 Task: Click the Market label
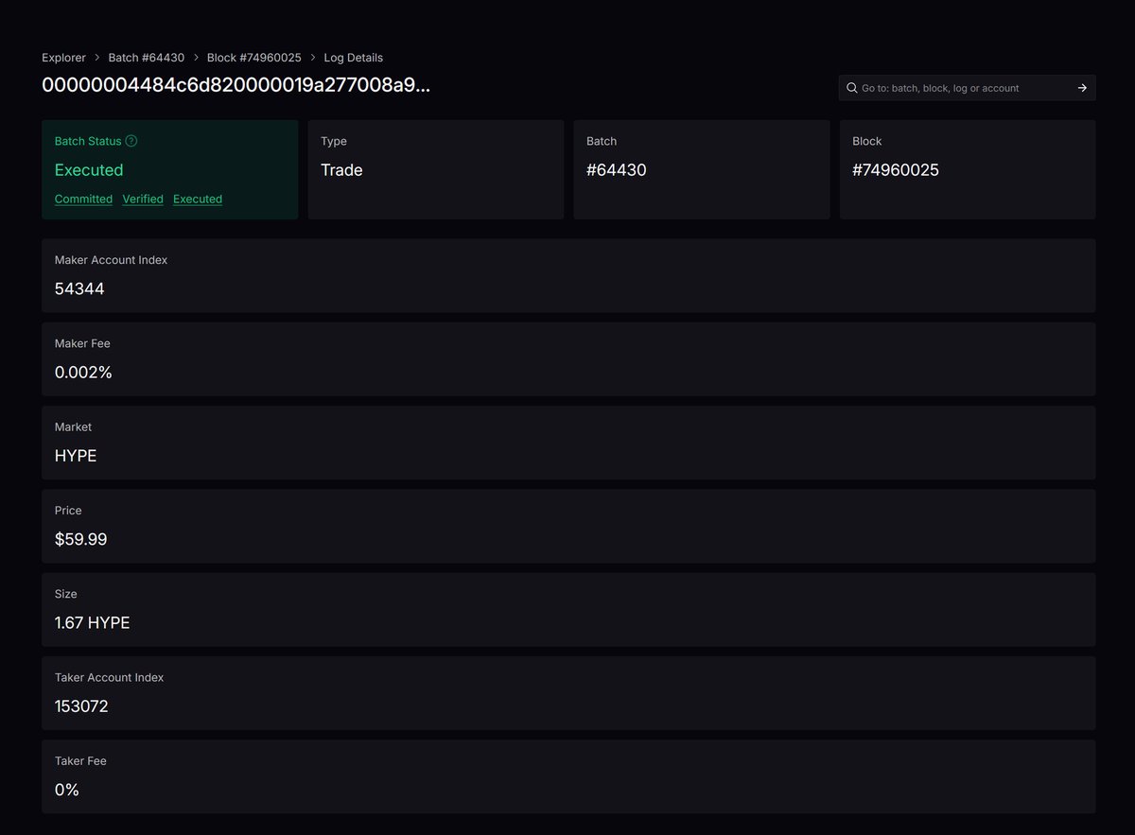(x=73, y=426)
